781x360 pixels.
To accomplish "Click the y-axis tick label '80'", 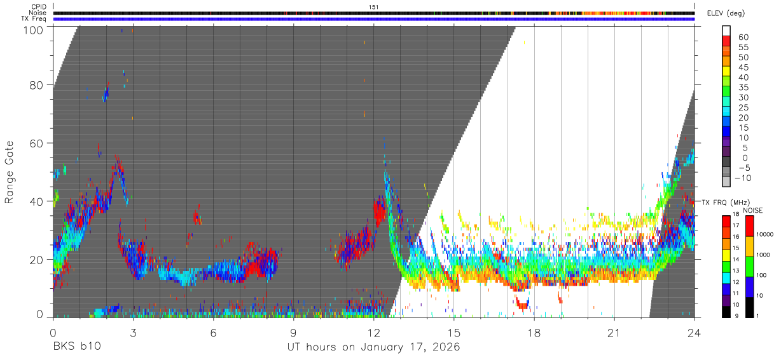I will click(x=36, y=85).
